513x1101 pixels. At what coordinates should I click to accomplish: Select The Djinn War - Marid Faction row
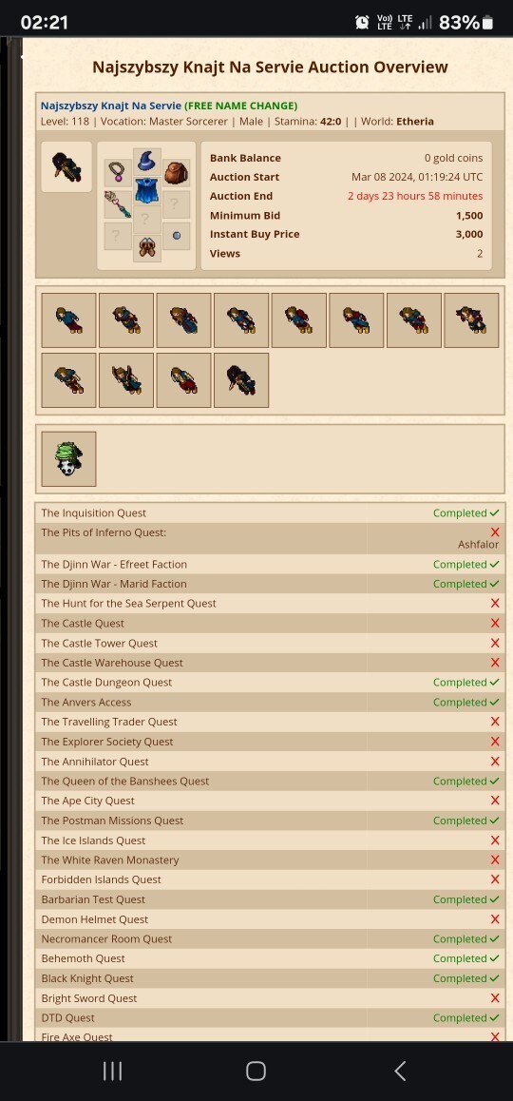point(270,584)
